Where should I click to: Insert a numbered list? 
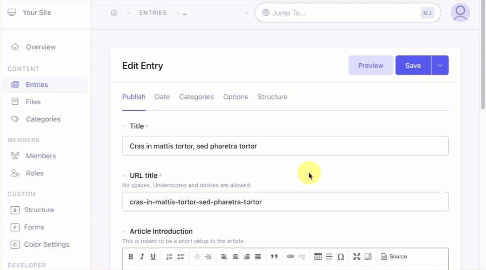point(169,256)
